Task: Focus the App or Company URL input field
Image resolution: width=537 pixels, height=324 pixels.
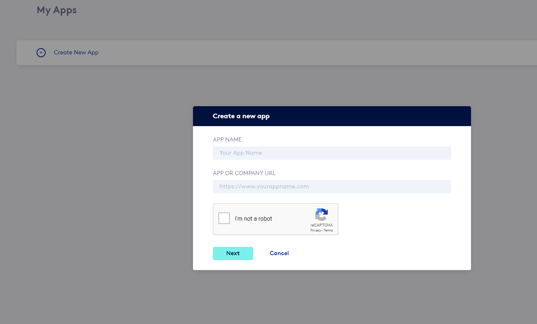Action: 332,186
